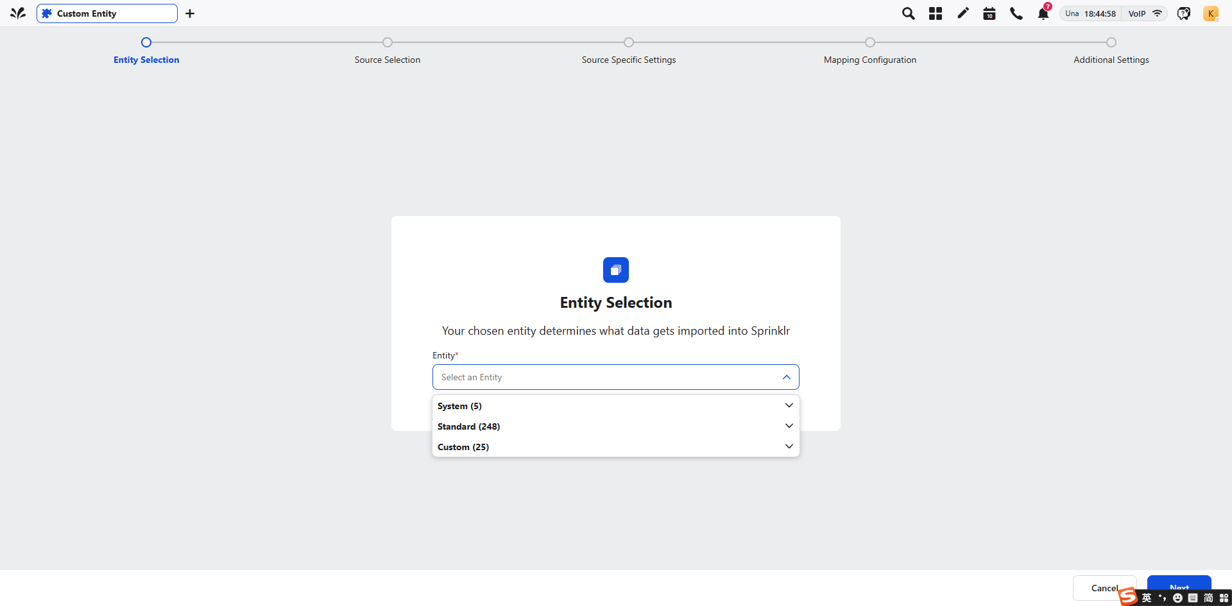1232x606 pixels.
Task: Collapse the Entity dropdown with up chevron
Action: tap(787, 377)
